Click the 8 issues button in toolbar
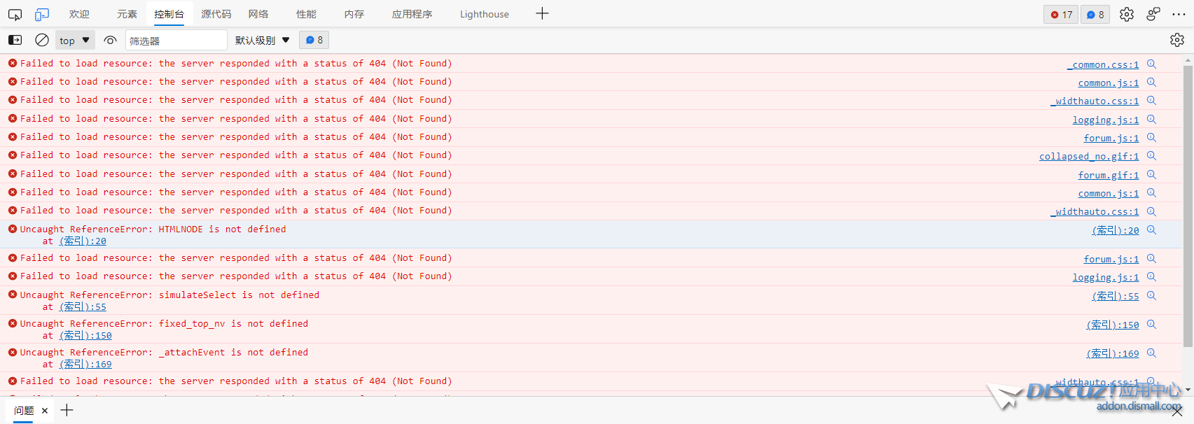 (x=314, y=40)
